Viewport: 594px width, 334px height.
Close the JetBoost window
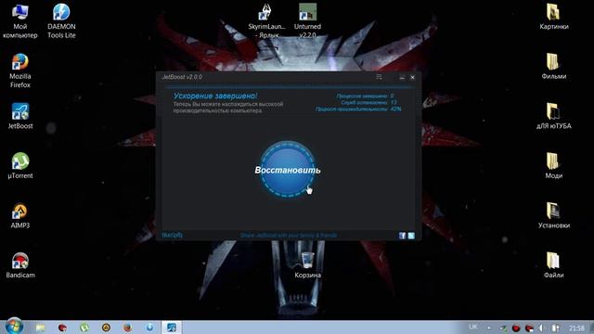(x=412, y=77)
